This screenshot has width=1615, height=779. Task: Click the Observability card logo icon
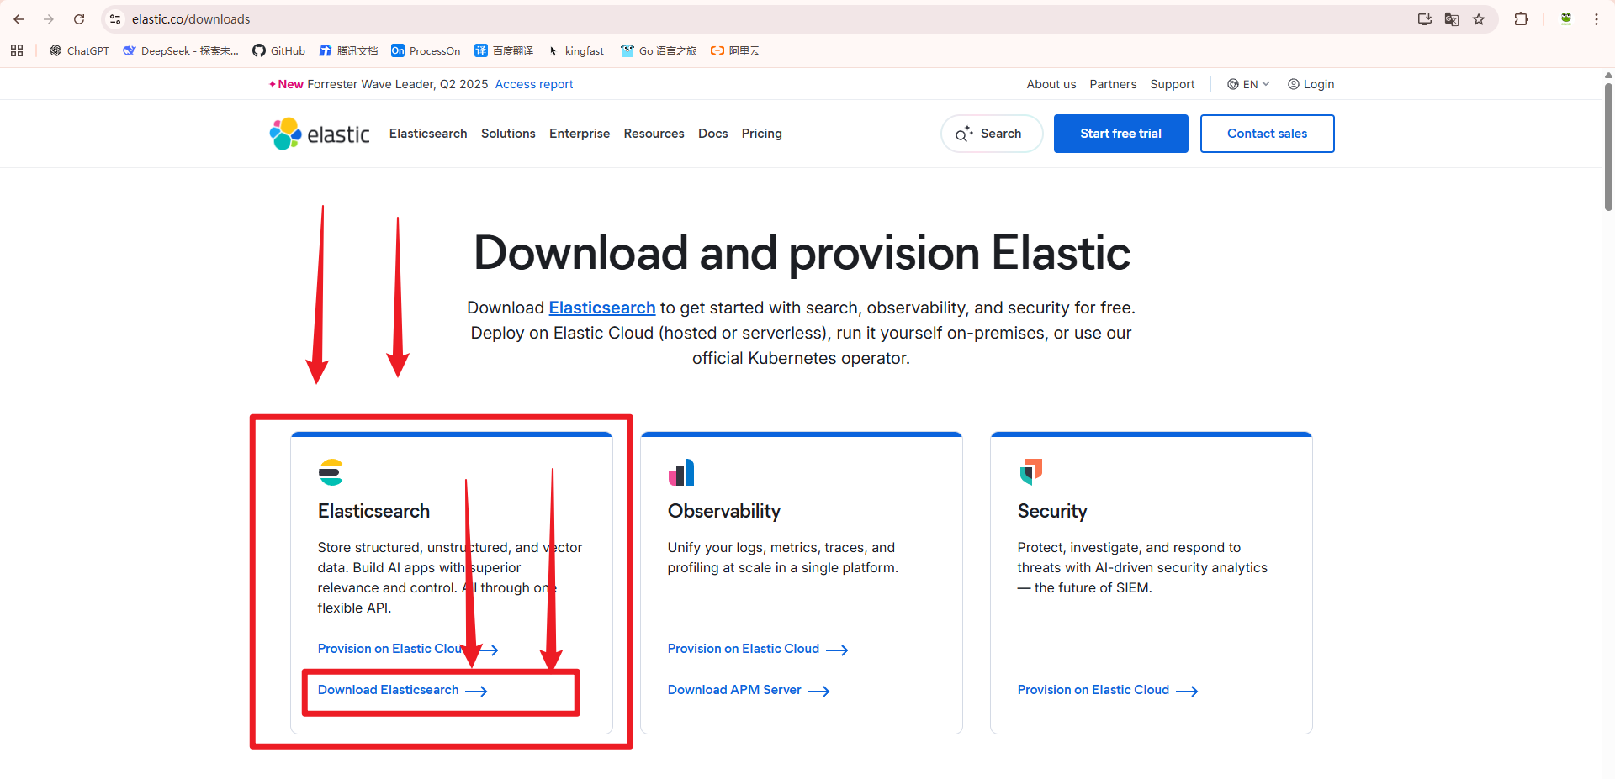pos(681,472)
